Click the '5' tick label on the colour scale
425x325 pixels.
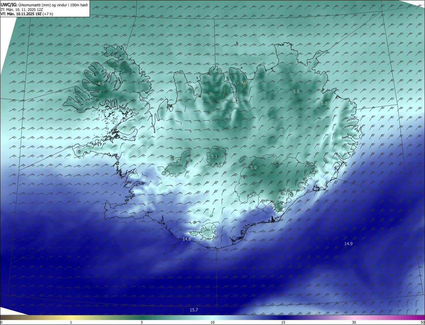pos(142,322)
